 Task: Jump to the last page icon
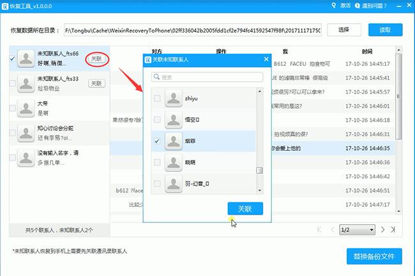coord(393,229)
